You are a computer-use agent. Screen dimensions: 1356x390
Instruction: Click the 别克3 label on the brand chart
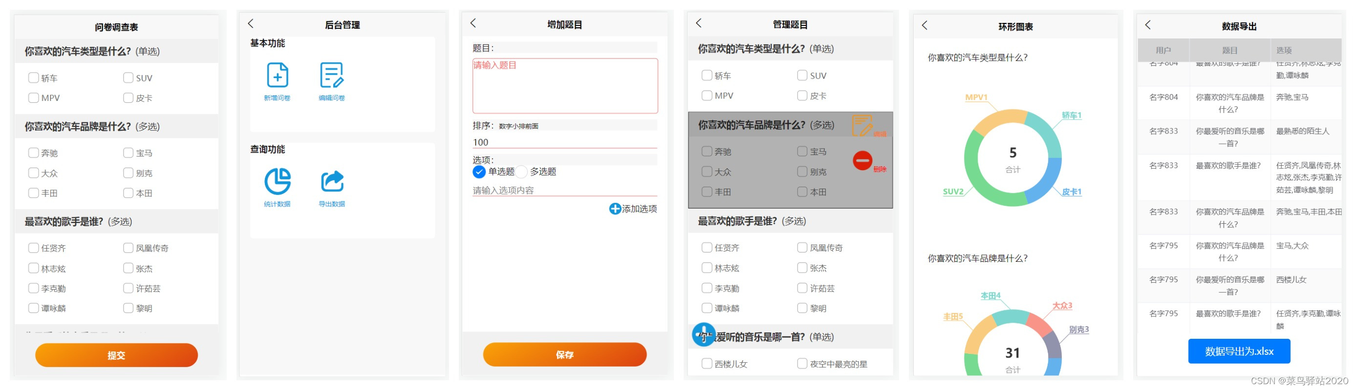click(x=1078, y=330)
